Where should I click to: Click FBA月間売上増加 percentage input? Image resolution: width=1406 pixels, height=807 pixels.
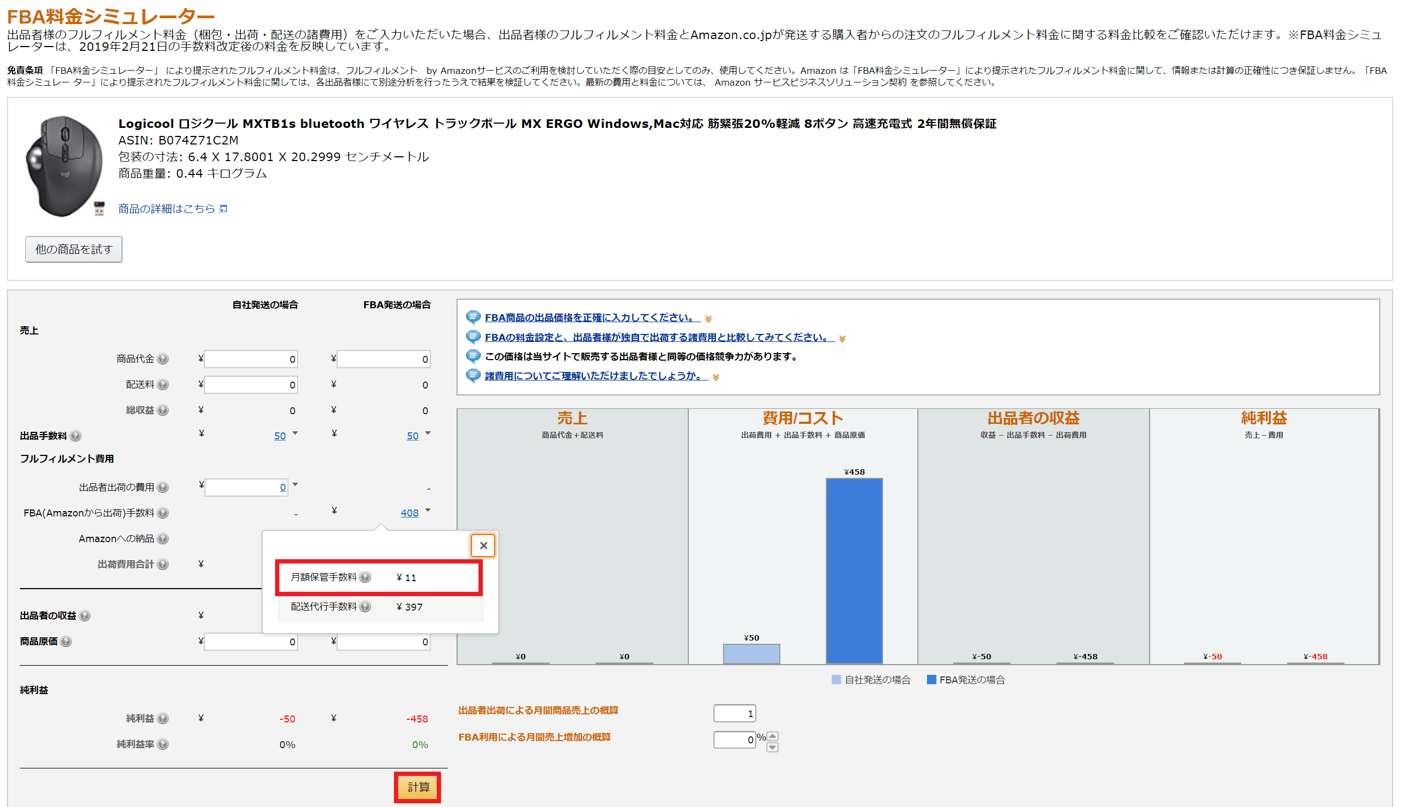point(735,741)
